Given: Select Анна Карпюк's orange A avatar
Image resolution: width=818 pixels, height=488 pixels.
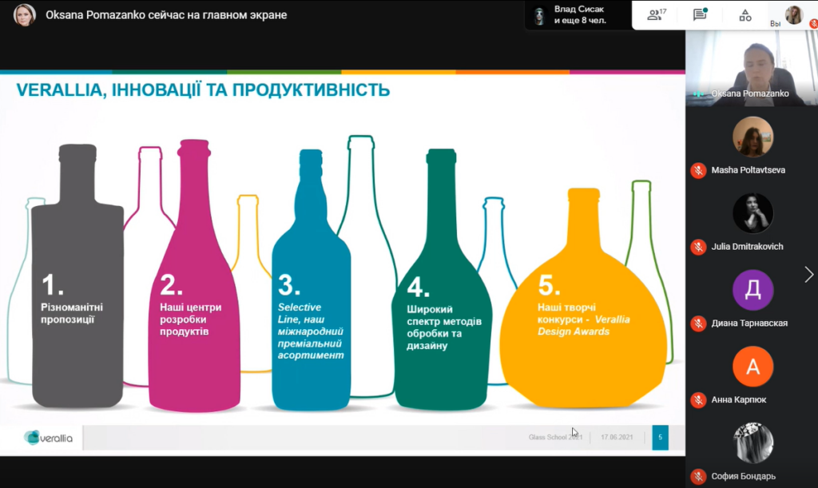Looking at the screenshot, I should pyautogui.click(x=752, y=367).
